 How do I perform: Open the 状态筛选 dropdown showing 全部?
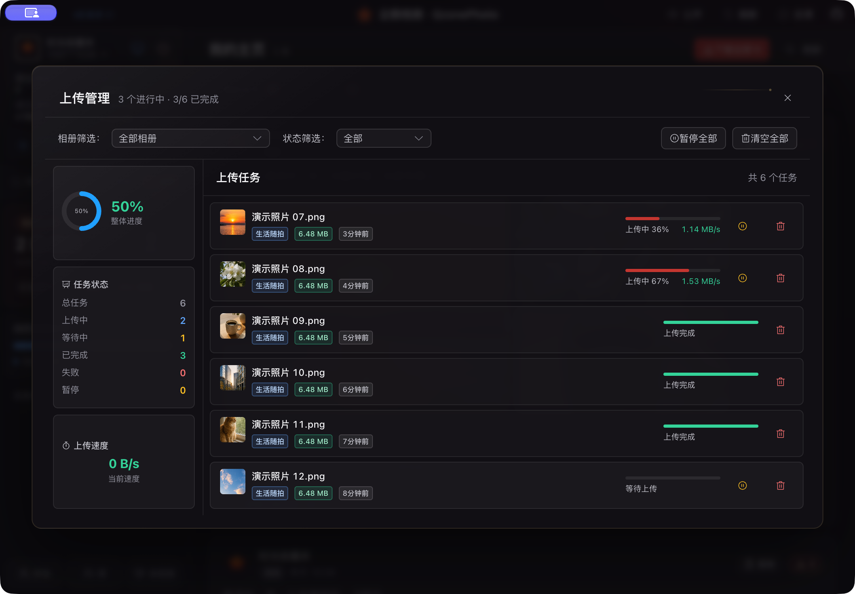[384, 138]
